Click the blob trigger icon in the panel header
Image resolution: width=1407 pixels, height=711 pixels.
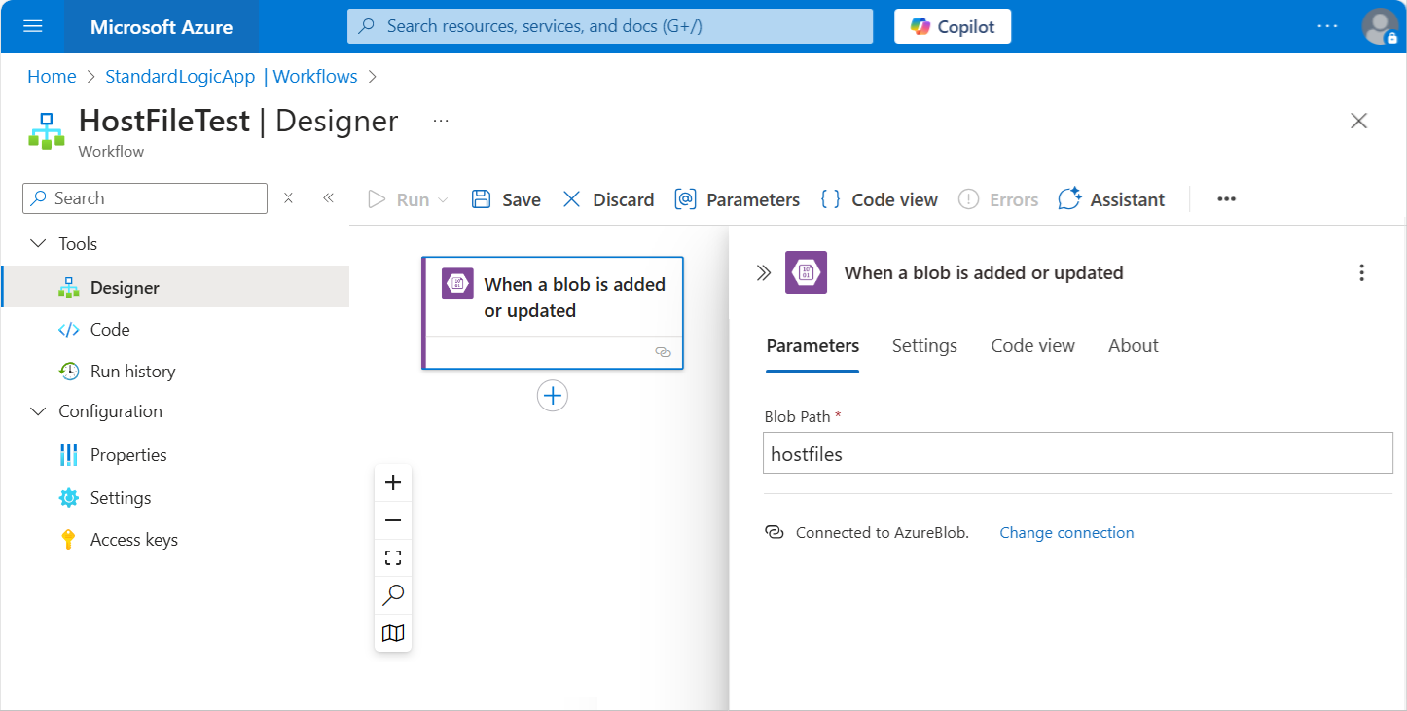[807, 272]
